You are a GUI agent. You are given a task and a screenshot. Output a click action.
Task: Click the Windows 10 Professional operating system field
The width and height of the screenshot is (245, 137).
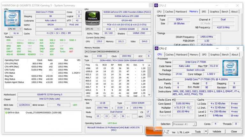pos(114,129)
